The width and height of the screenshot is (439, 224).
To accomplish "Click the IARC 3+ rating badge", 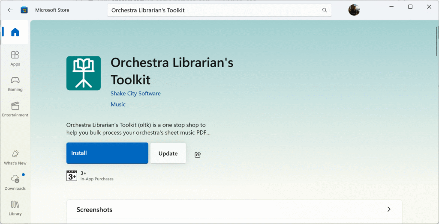I will pos(72,176).
